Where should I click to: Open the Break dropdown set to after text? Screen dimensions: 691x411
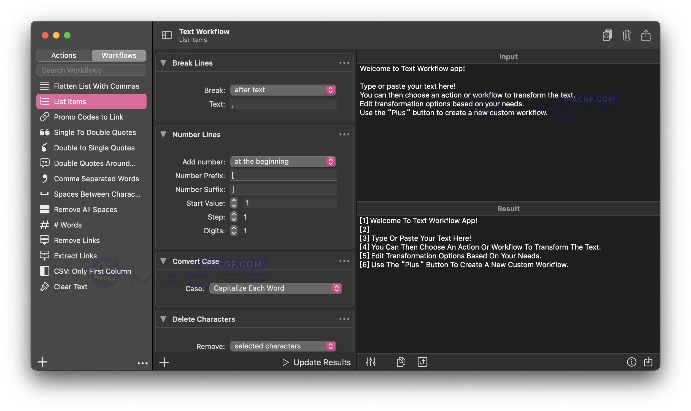coord(283,90)
